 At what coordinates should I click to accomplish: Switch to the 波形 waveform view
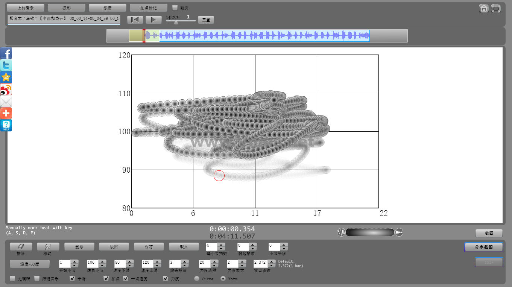(x=67, y=8)
